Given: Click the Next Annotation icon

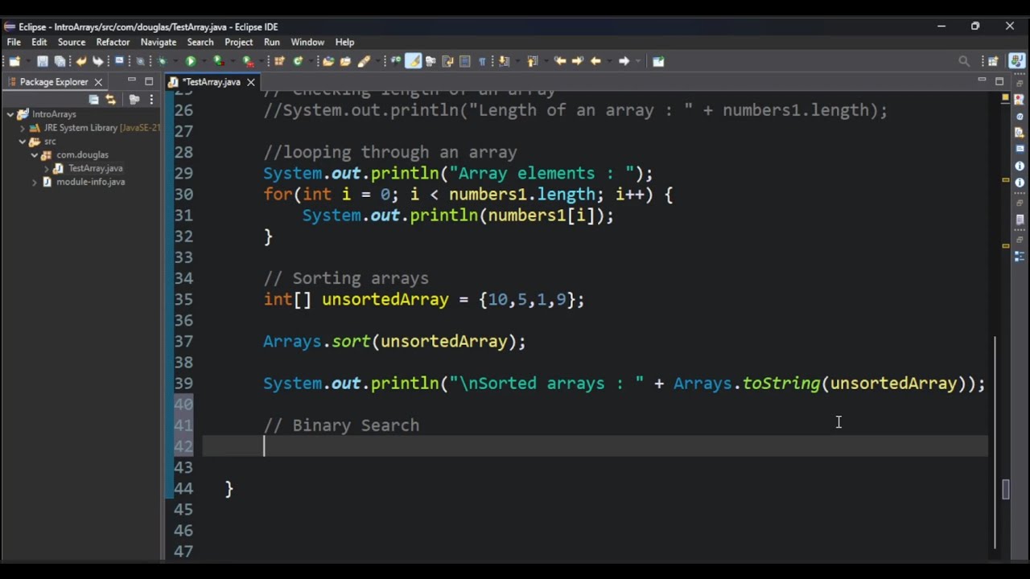Looking at the screenshot, I should coord(504,61).
